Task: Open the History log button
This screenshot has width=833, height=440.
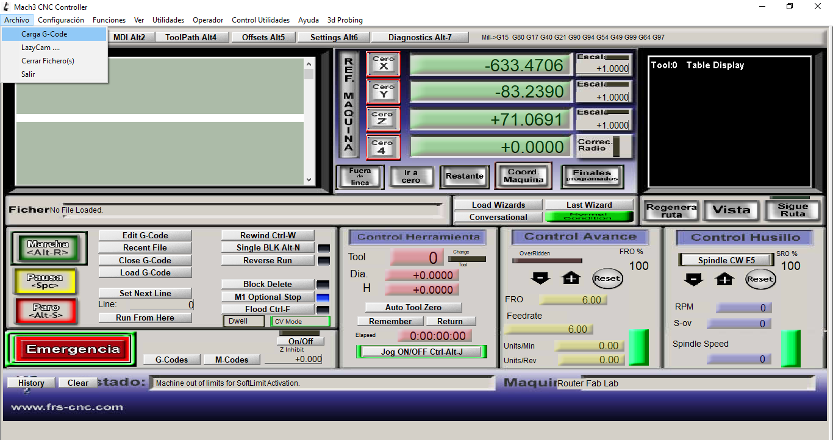Action: coord(31,383)
